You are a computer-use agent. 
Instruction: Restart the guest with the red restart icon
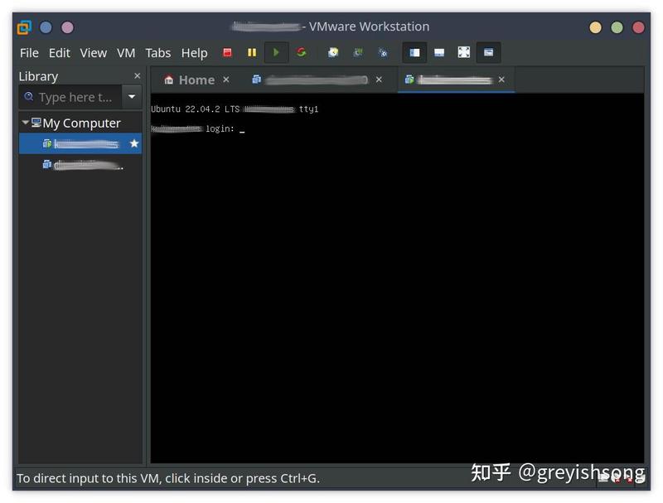pos(301,52)
